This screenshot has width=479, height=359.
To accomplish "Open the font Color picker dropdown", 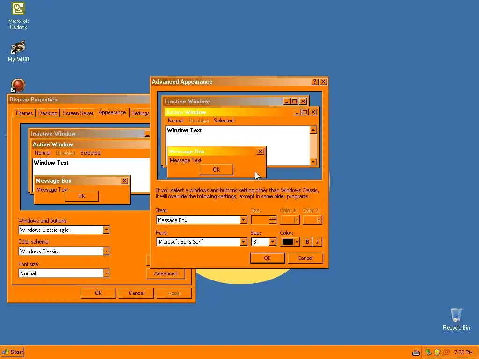I will click(290, 242).
